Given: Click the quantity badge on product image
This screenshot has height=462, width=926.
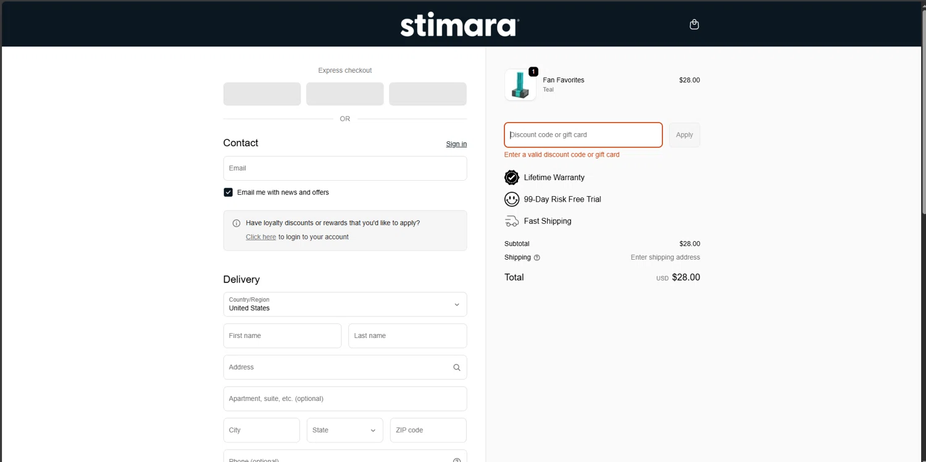Looking at the screenshot, I should pos(533,72).
